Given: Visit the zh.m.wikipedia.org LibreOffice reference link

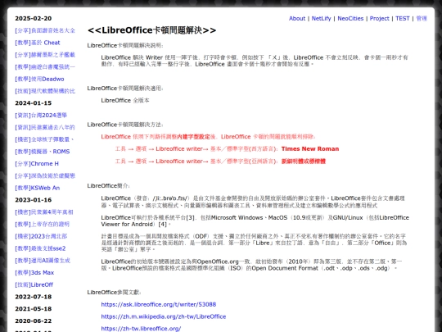Looking at the screenshot, I should click(x=164, y=316).
